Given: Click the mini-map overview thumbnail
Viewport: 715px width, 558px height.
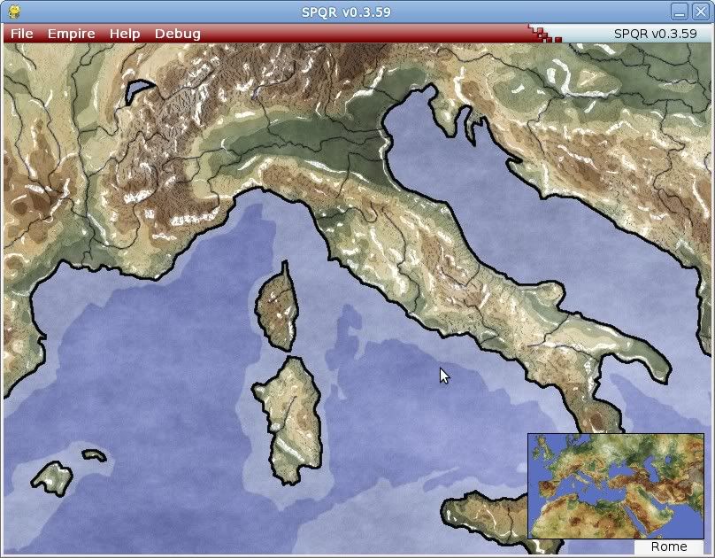Looking at the screenshot, I should click(616, 486).
